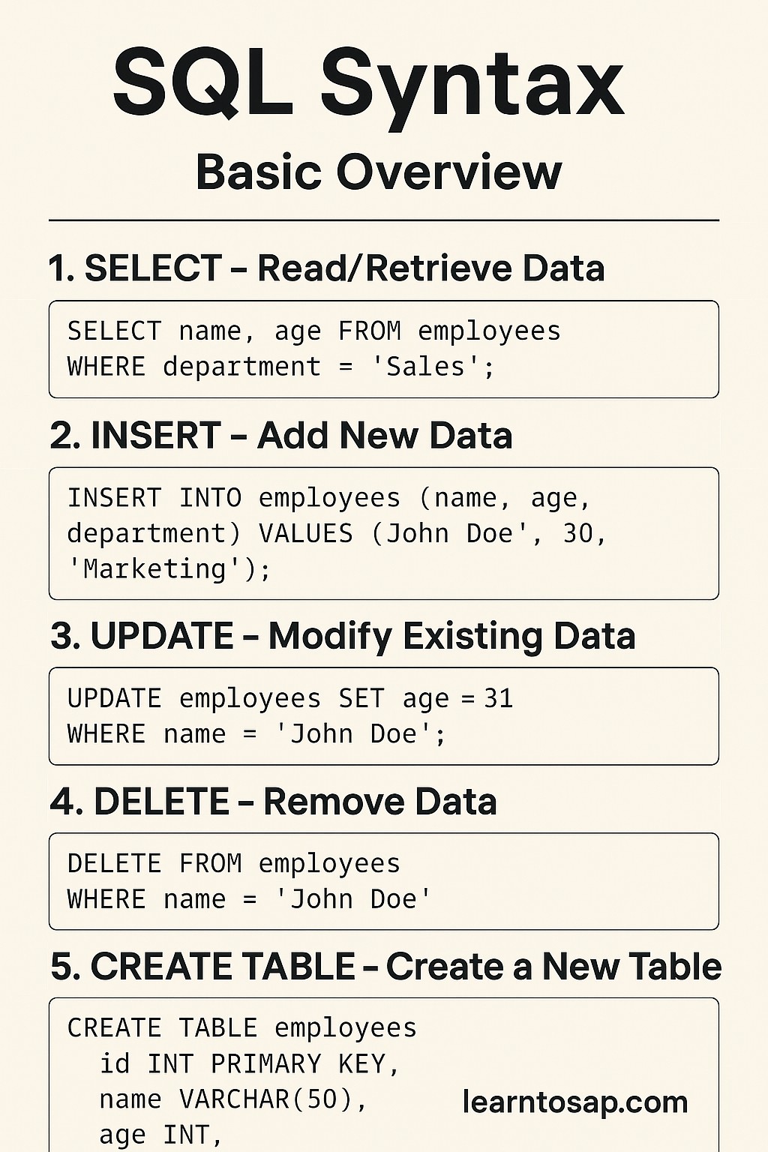Click the horizontal divider under Basic Overview
The height and width of the screenshot is (1152, 768).
(384, 220)
